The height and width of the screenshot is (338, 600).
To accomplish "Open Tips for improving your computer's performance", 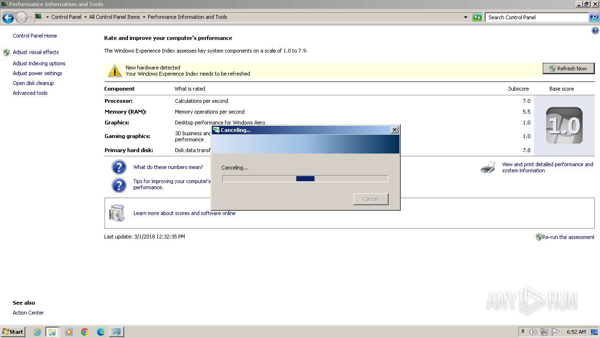I will (172, 184).
